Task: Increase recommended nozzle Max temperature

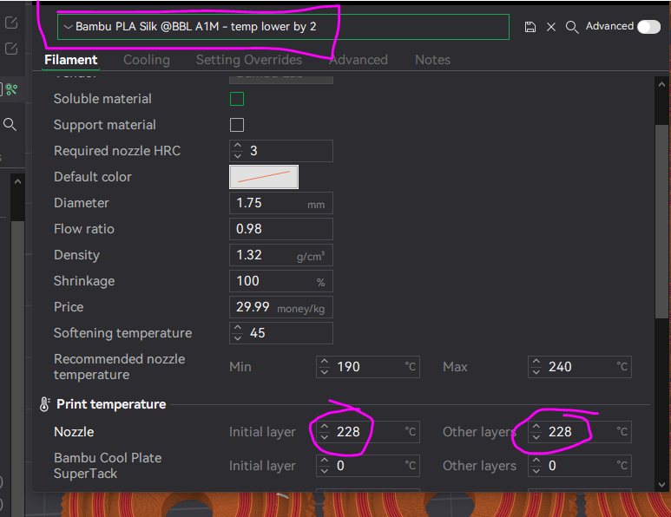Action: (x=536, y=363)
